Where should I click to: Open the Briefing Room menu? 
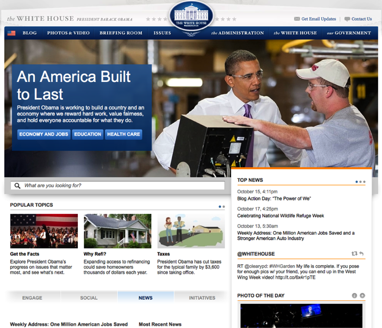[x=121, y=33]
